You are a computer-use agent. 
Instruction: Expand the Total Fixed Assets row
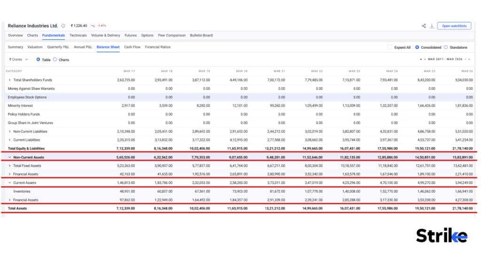(x=10, y=166)
